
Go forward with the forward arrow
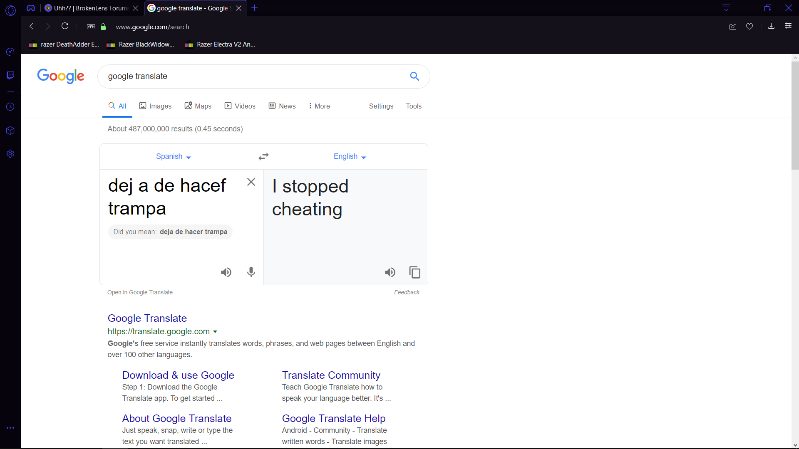pos(48,26)
